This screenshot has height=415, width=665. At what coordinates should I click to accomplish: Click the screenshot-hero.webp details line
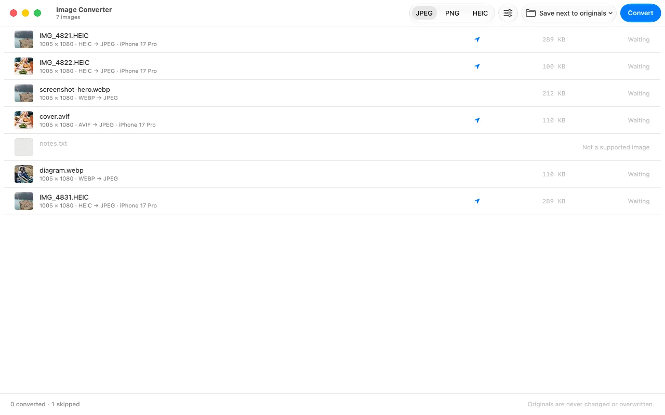point(78,98)
